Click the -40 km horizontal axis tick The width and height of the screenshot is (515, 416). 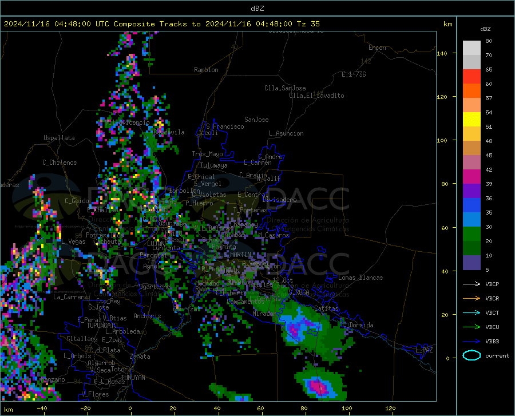tap(44, 413)
